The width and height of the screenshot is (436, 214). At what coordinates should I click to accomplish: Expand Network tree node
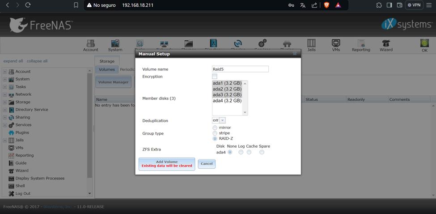click(5, 94)
